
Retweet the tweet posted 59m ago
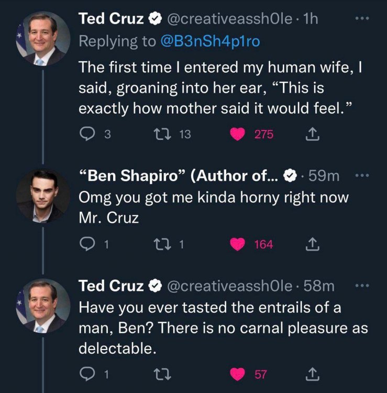[161, 244]
